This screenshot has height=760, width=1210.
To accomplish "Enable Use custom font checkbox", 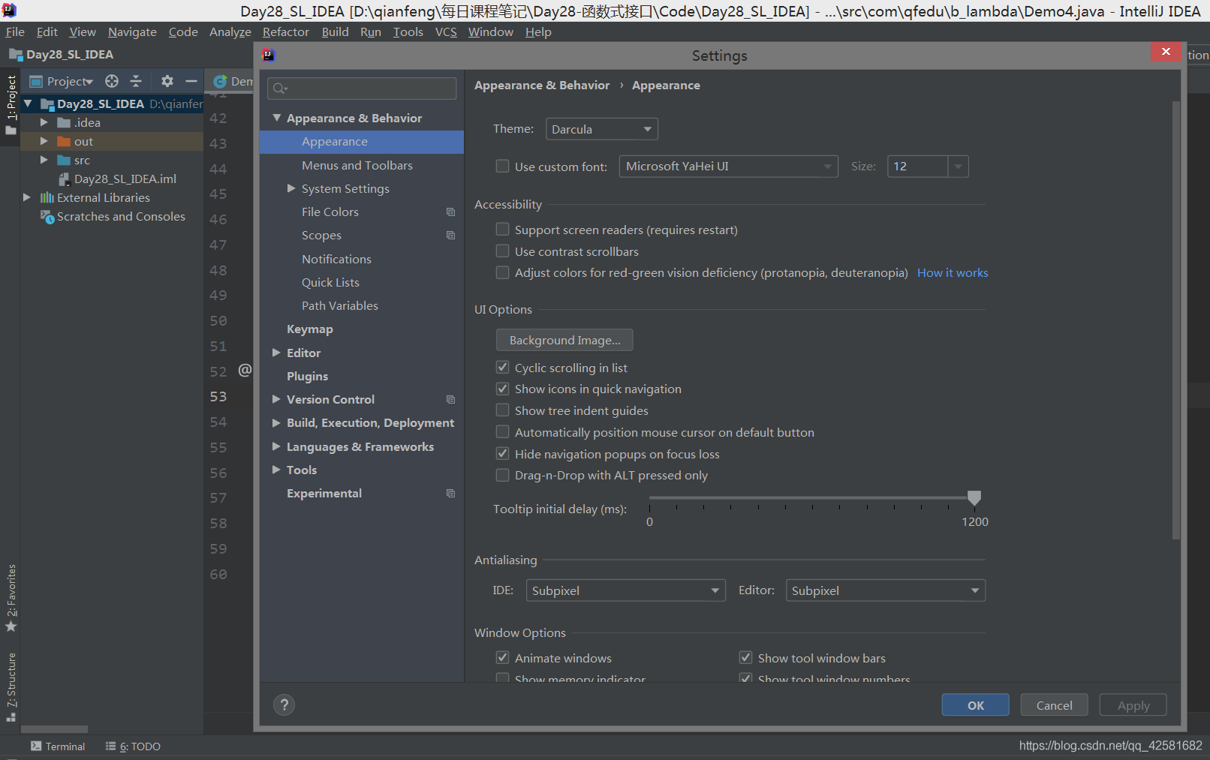I will pyautogui.click(x=503, y=167).
